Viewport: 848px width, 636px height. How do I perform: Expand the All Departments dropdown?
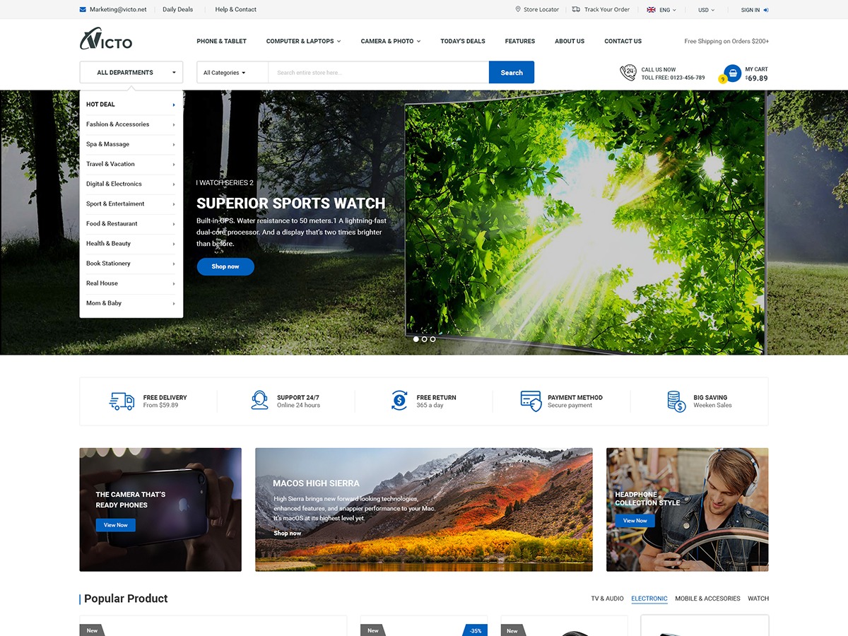pos(131,73)
